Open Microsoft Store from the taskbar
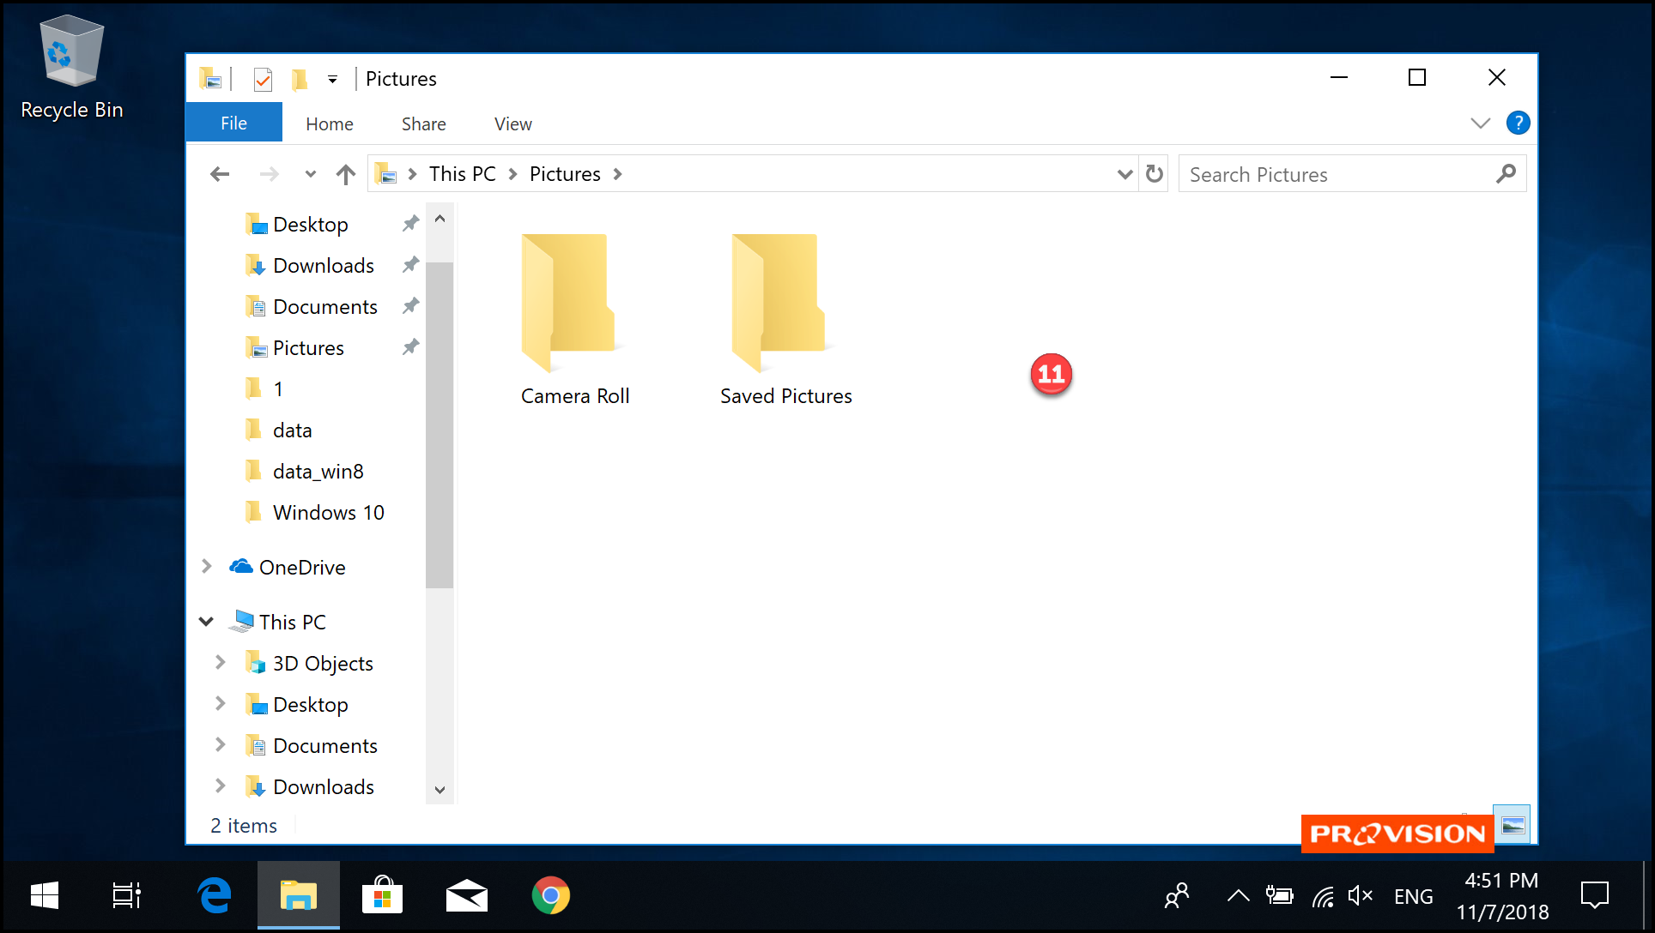1655x933 pixels. click(x=383, y=896)
